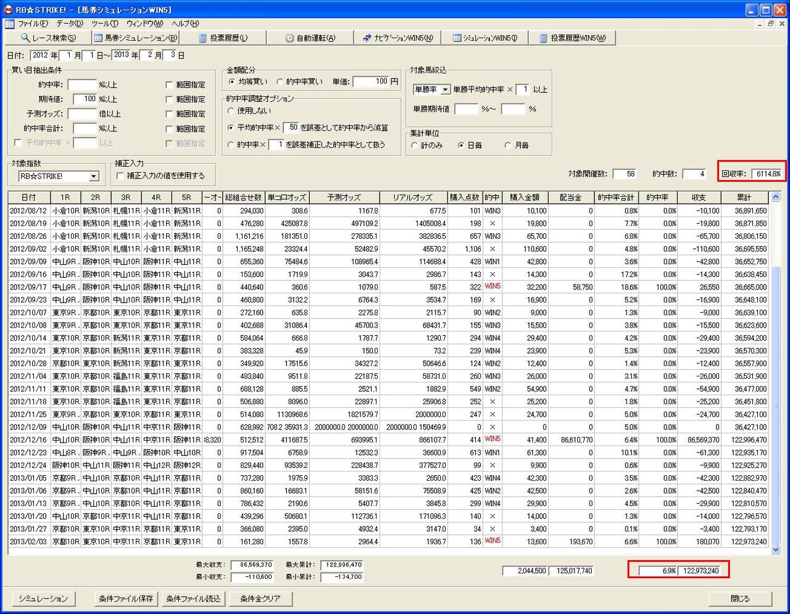Select the 月毎 radio button
Viewport: 790px width, 614px height.
coord(508,146)
